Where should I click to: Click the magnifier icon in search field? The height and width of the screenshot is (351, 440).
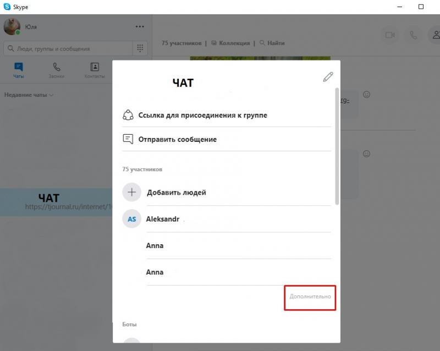pyautogui.click(x=10, y=48)
